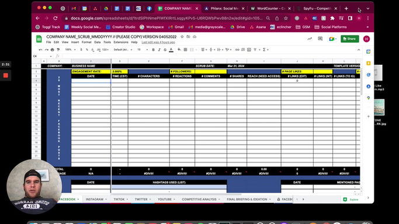Open the Insert menu
The image size is (399, 224).
pyautogui.click(x=75, y=42)
